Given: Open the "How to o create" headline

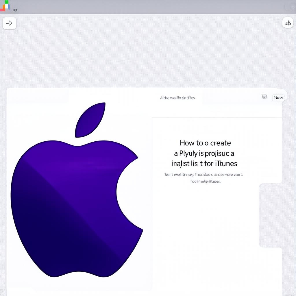Looking at the screenshot, I should pos(205,143).
